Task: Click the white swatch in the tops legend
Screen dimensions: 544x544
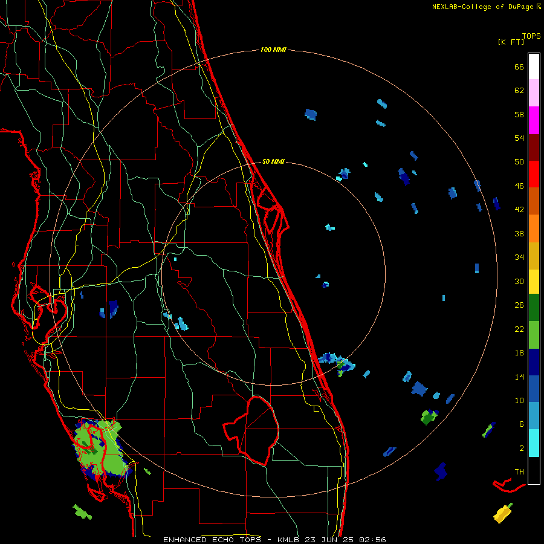Action: coord(534,66)
